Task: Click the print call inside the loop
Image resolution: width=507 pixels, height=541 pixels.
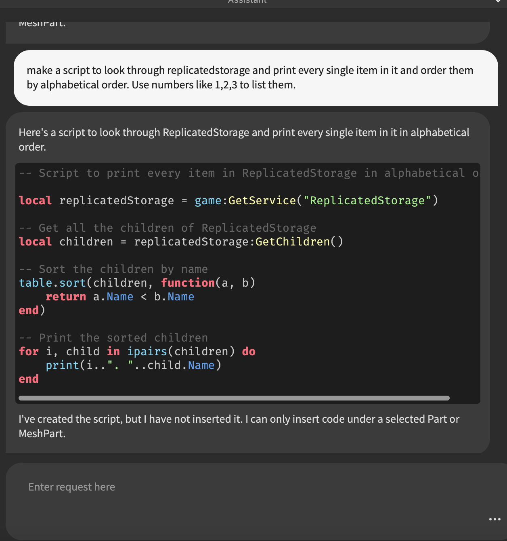Action: [62, 365]
